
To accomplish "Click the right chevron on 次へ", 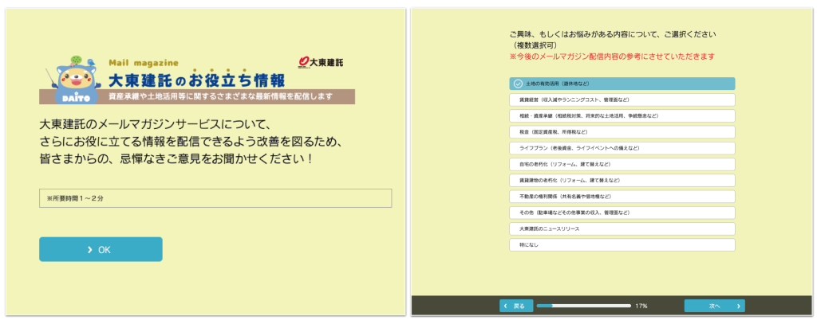I will click(x=739, y=306).
